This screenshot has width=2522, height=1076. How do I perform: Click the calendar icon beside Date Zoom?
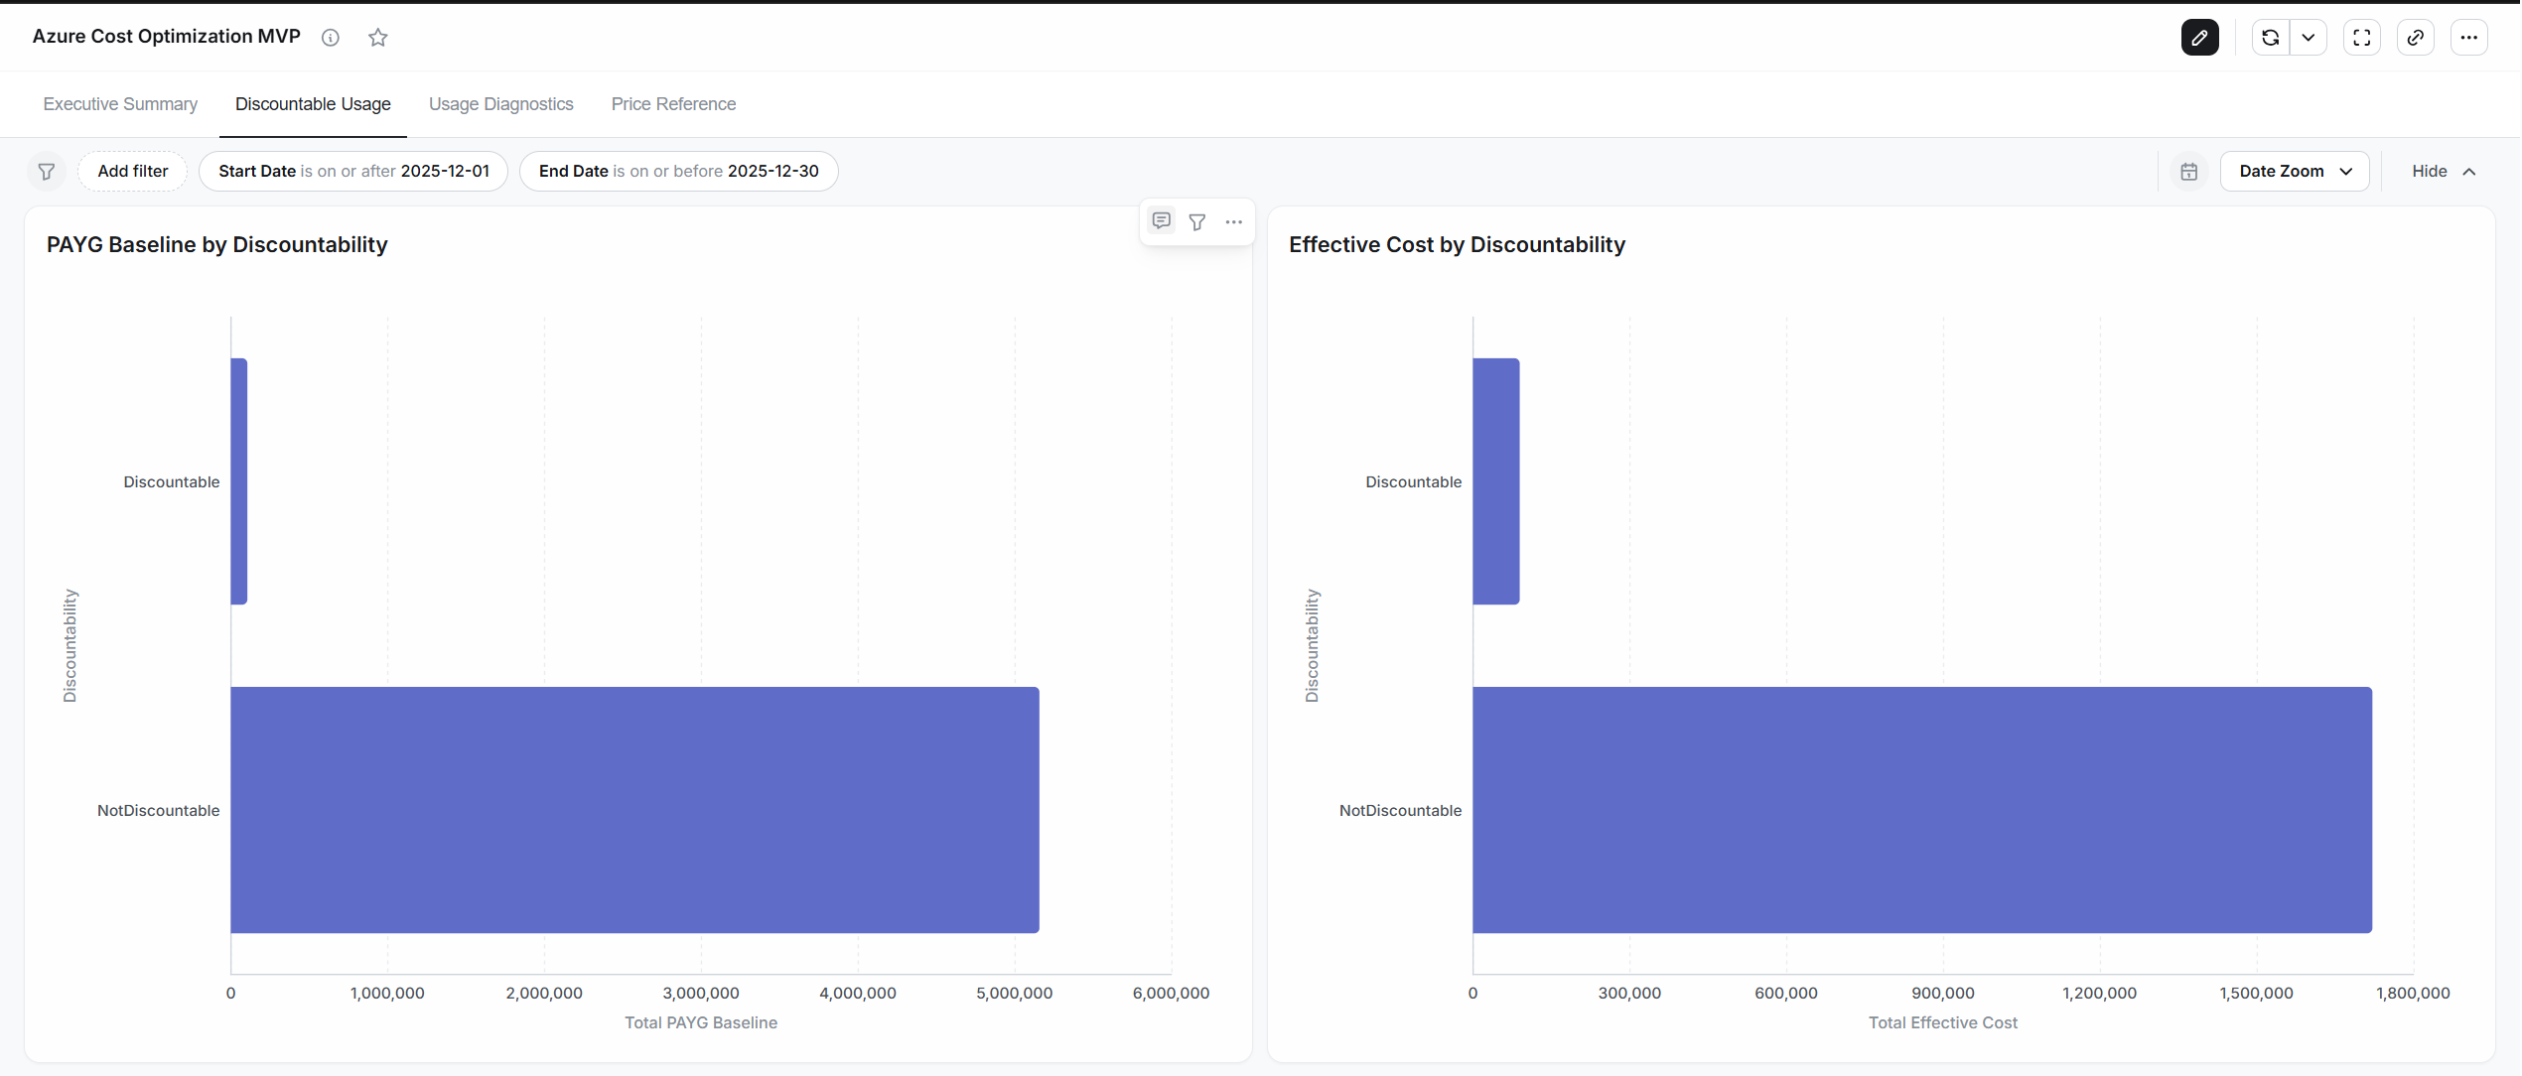click(x=2189, y=172)
